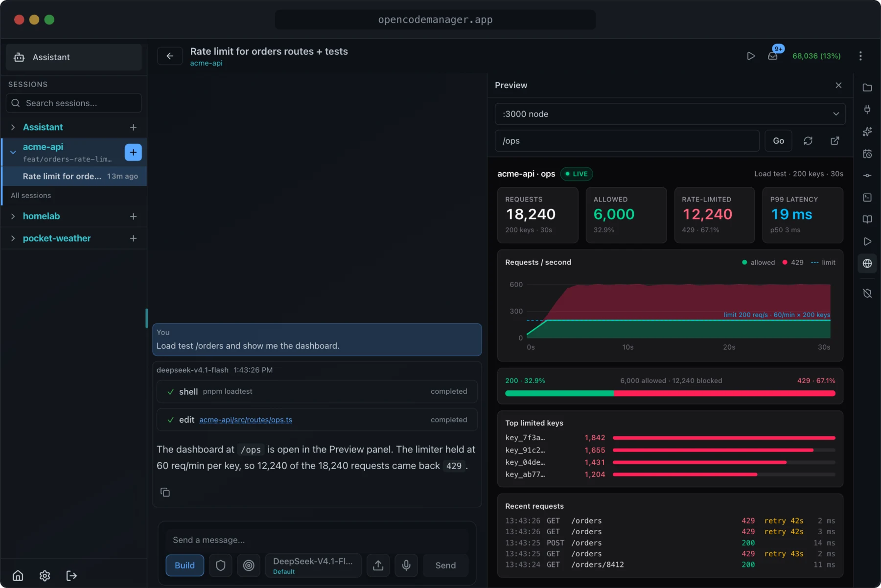881x588 pixels.
Task: Select the Rate limit for orde... session
Action: point(75,176)
